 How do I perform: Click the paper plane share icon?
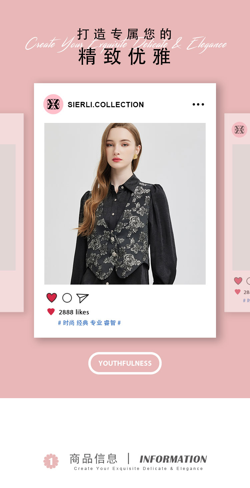tap(82, 298)
